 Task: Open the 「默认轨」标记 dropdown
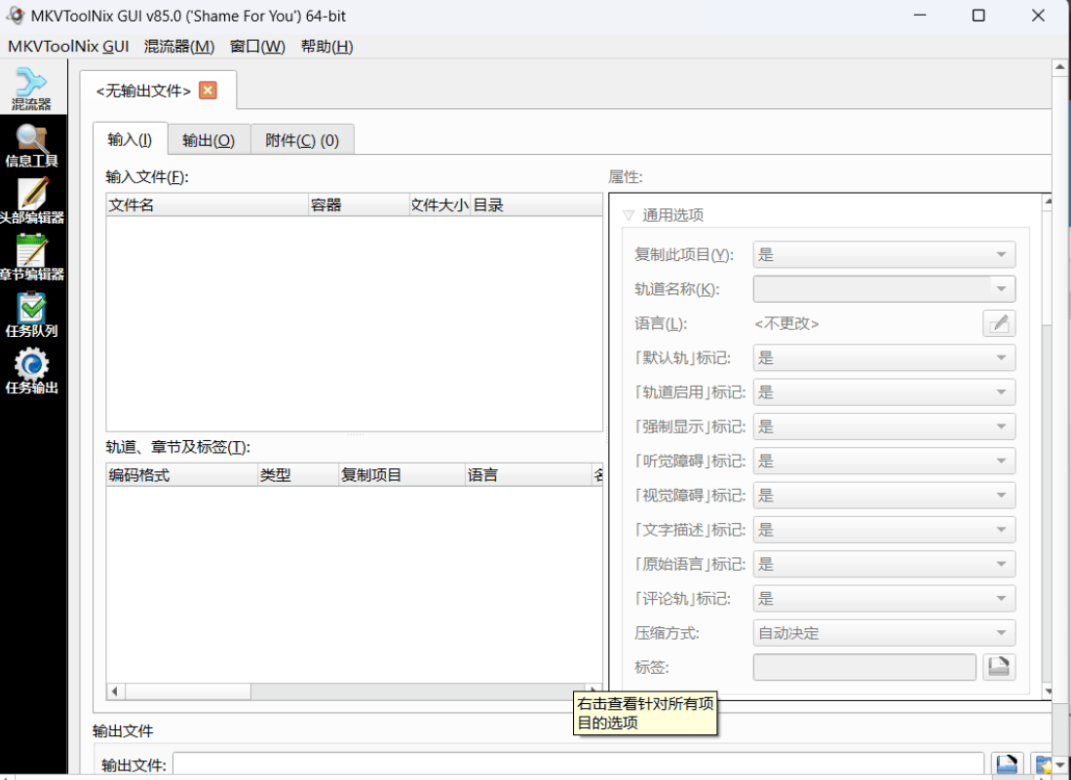coord(884,357)
